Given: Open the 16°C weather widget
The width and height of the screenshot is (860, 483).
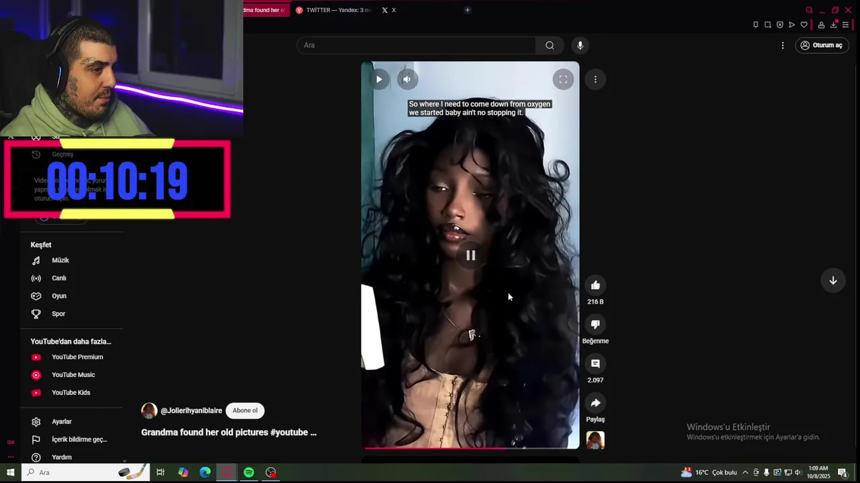Looking at the screenshot, I should pyautogui.click(x=709, y=472).
